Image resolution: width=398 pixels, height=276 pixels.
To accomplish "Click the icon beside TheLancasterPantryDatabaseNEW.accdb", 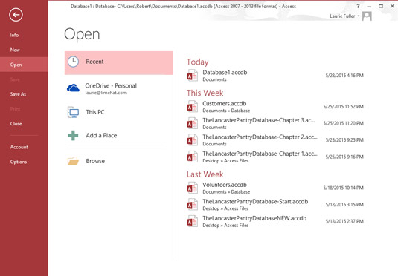I will click(192, 221).
